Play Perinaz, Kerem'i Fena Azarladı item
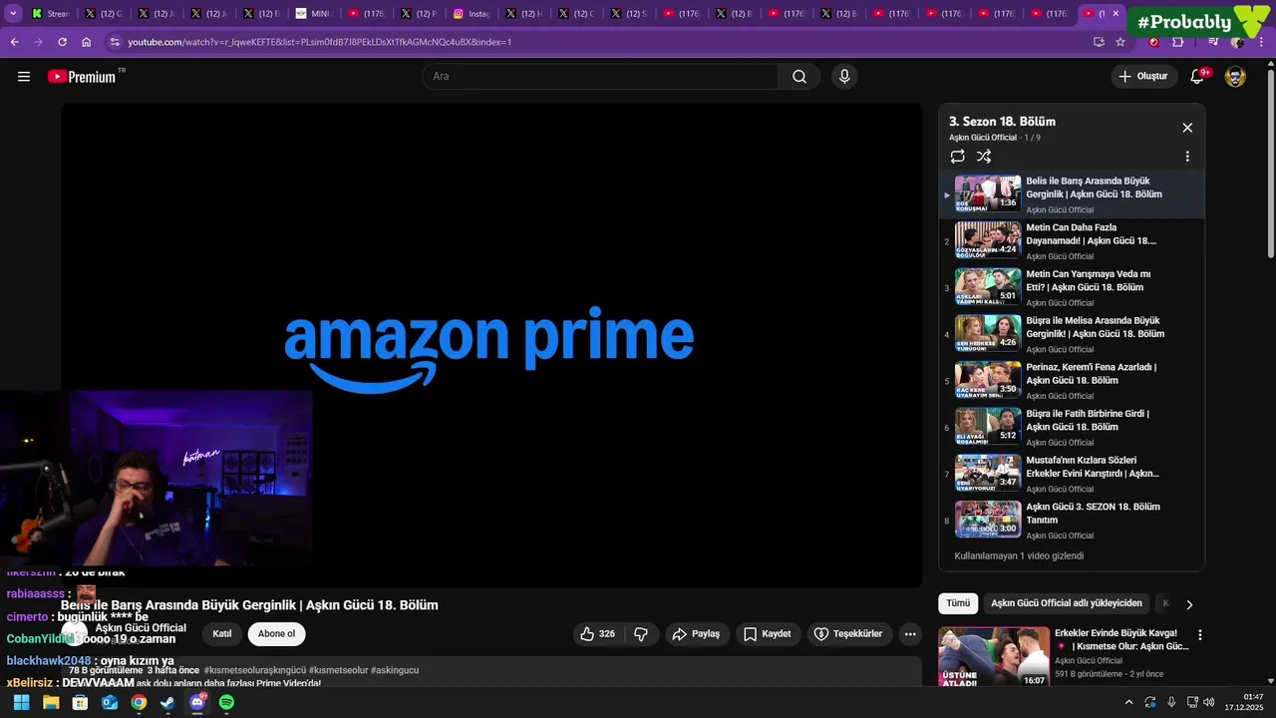The image size is (1276, 718). click(1072, 381)
